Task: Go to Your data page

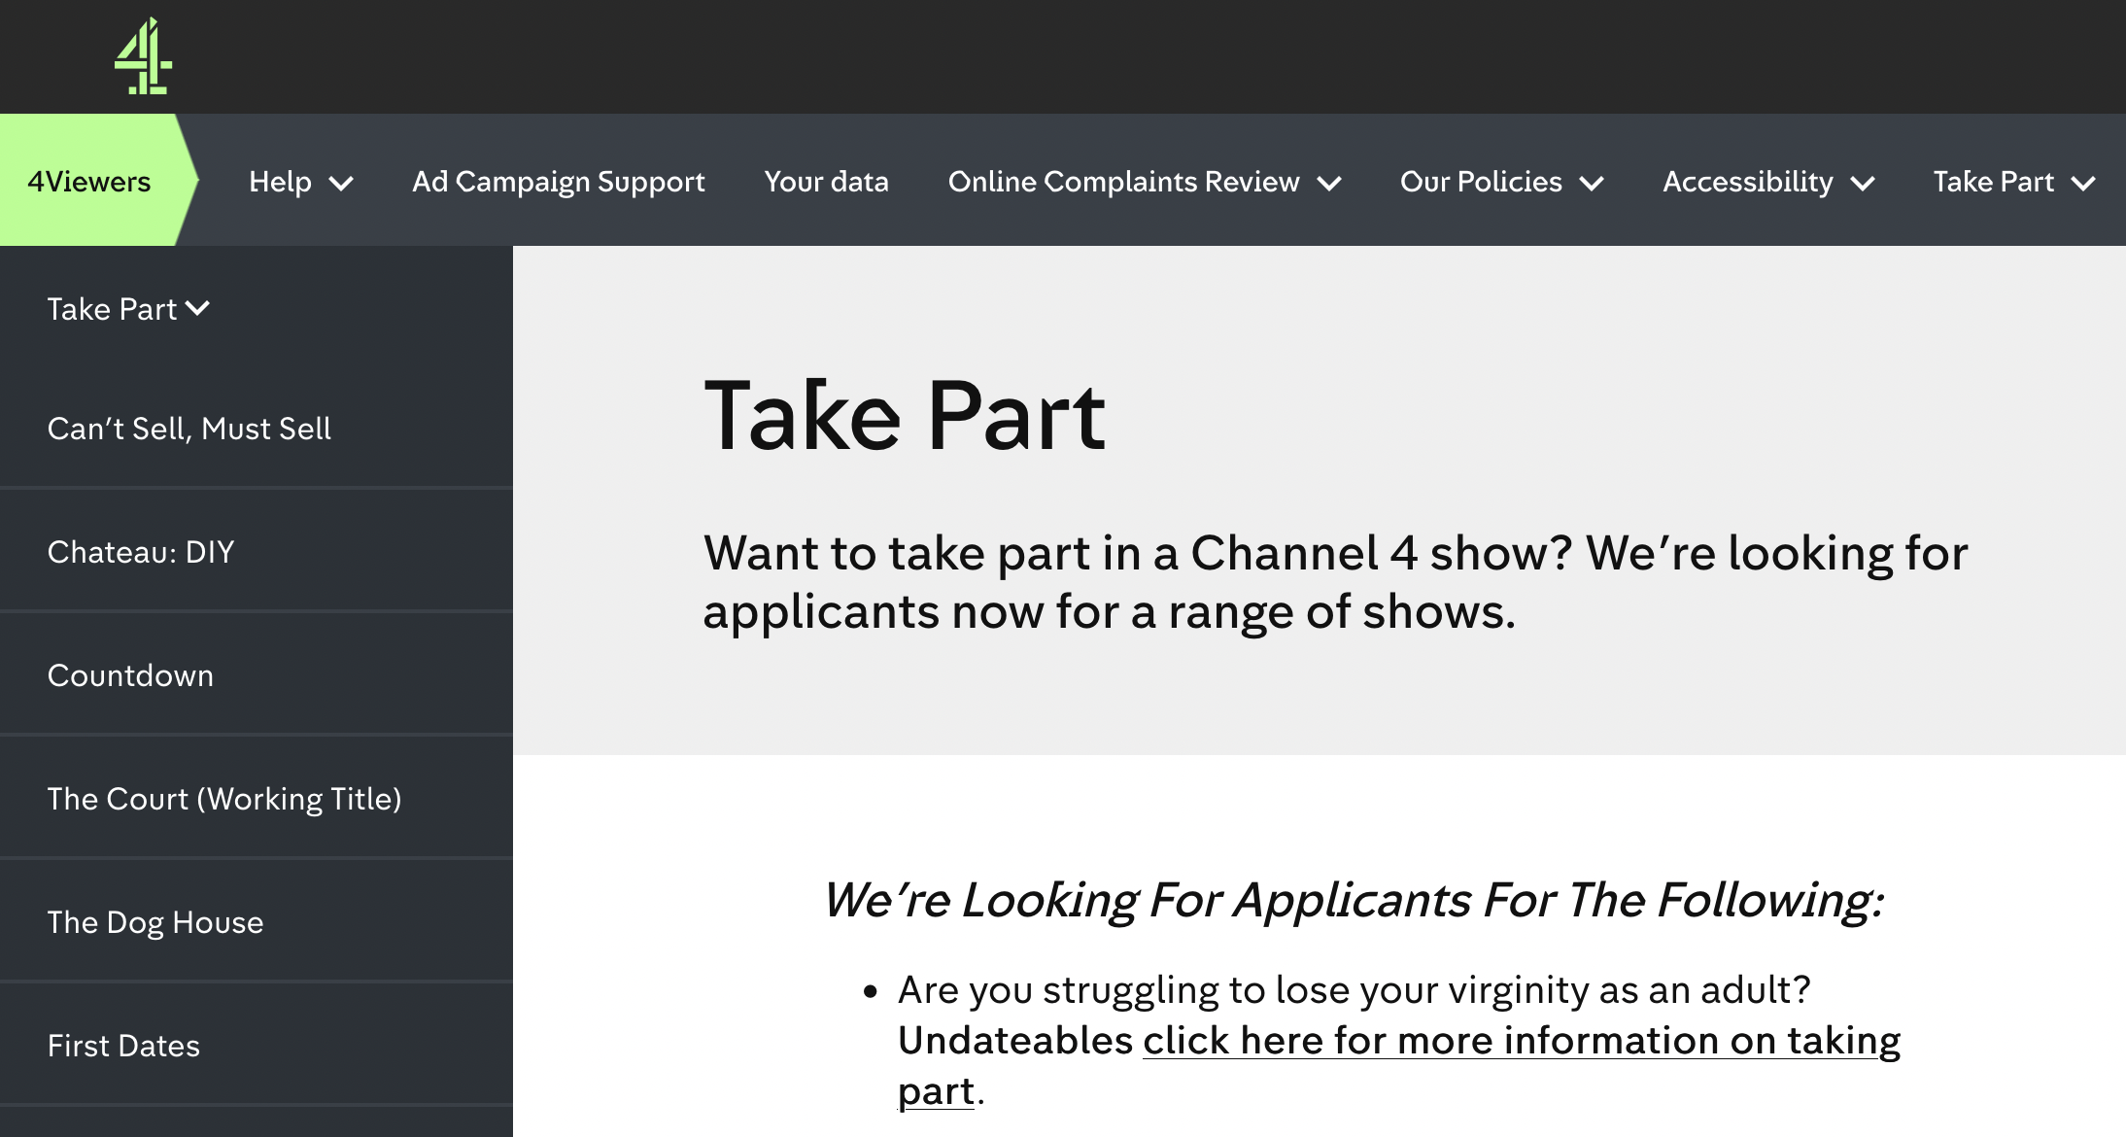Action: pyautogui.click(x=826, y=181)
